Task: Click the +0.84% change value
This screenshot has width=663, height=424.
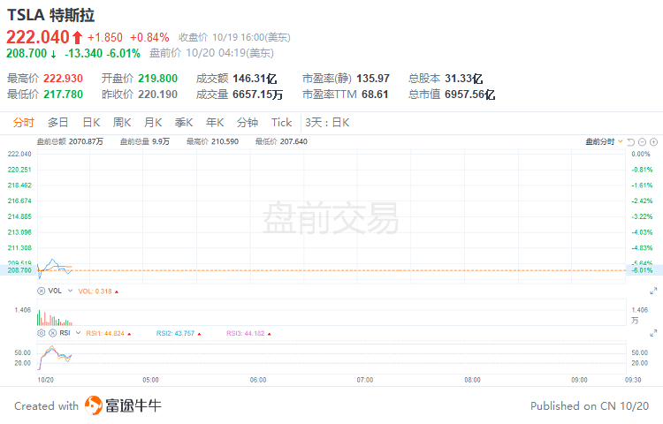Action: pos(149,38)
